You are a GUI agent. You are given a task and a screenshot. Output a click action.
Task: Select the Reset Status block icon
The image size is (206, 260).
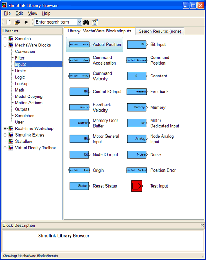pyautogui.click(x=80, y=186)
